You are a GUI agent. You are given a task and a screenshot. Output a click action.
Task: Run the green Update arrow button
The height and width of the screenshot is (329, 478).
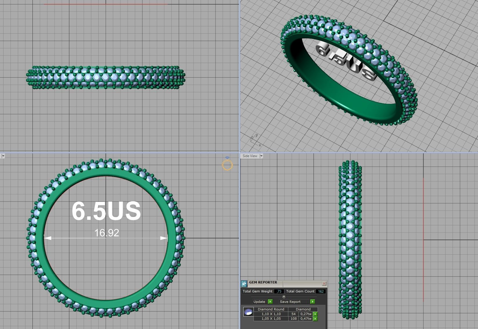click(270, 302)
